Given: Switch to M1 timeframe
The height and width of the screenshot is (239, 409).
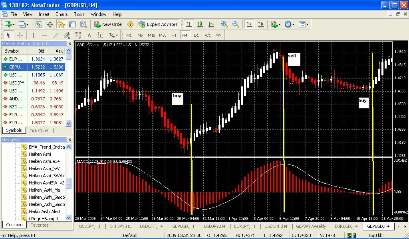Looking at the screenshot, I should (x=129, y=35).
